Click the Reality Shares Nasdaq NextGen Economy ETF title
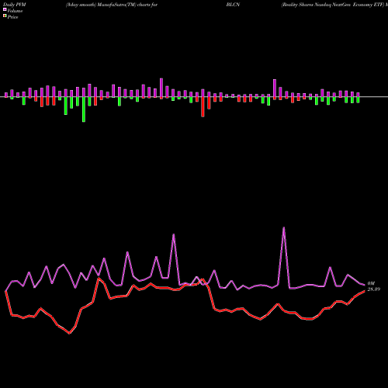The width and height of the screenshot is (388, 388). click(333, 5)
